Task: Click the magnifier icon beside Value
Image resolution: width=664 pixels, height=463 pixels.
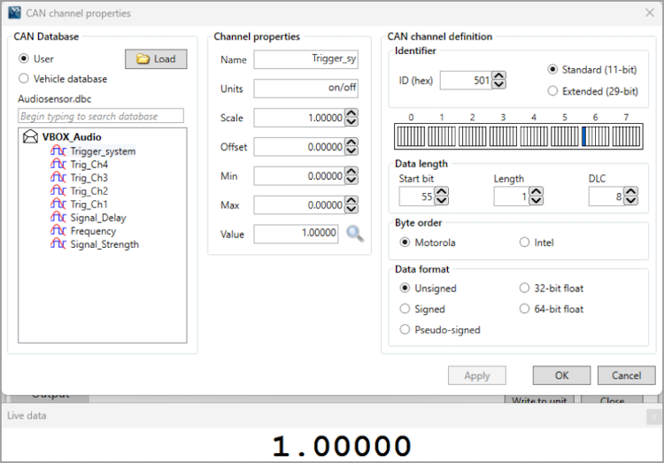Action: (x=355, y=234)
